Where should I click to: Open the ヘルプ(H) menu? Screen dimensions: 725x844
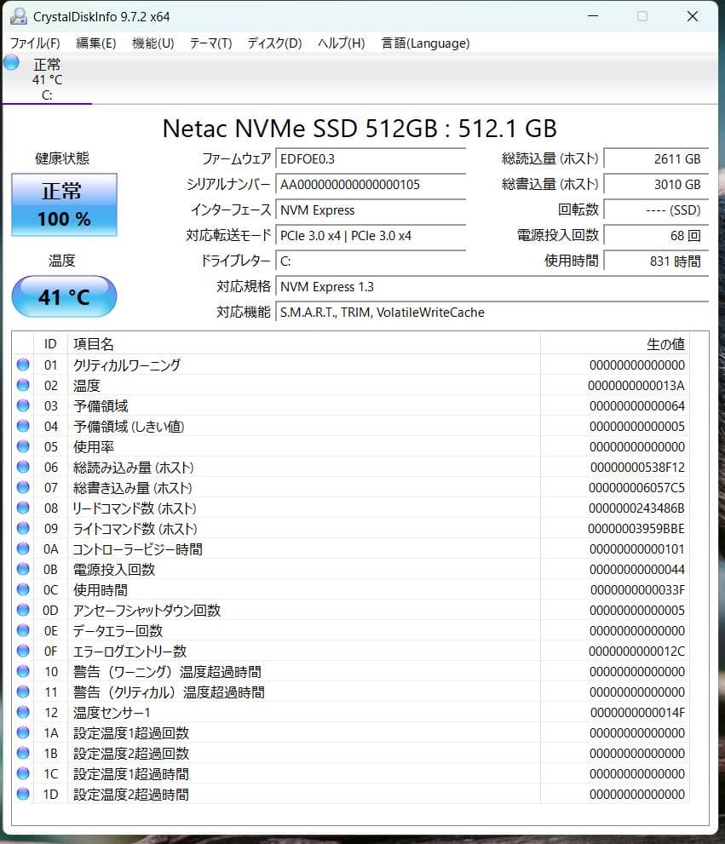pos(339,43)
